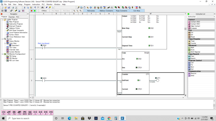Click the Shift Register instruction

tap(195, 52)
